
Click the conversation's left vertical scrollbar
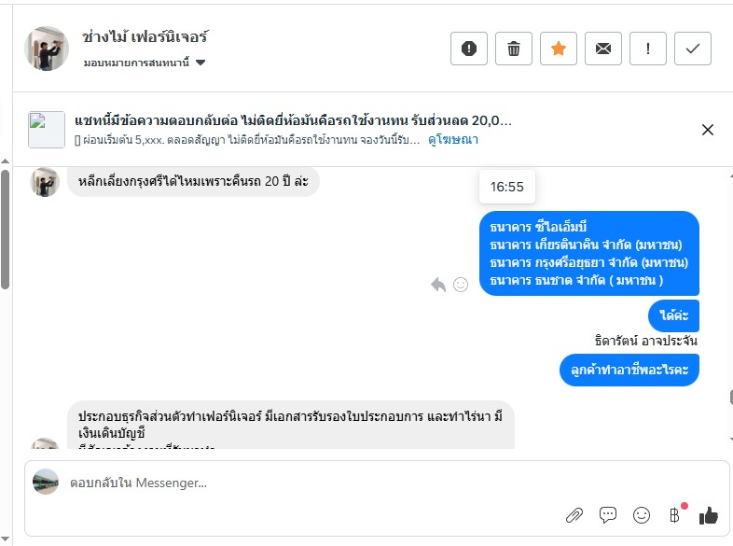click(6, 229)
